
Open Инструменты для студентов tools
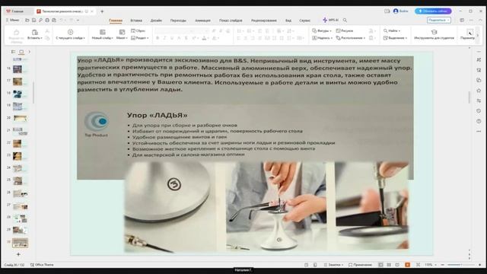tap(434, 34)
